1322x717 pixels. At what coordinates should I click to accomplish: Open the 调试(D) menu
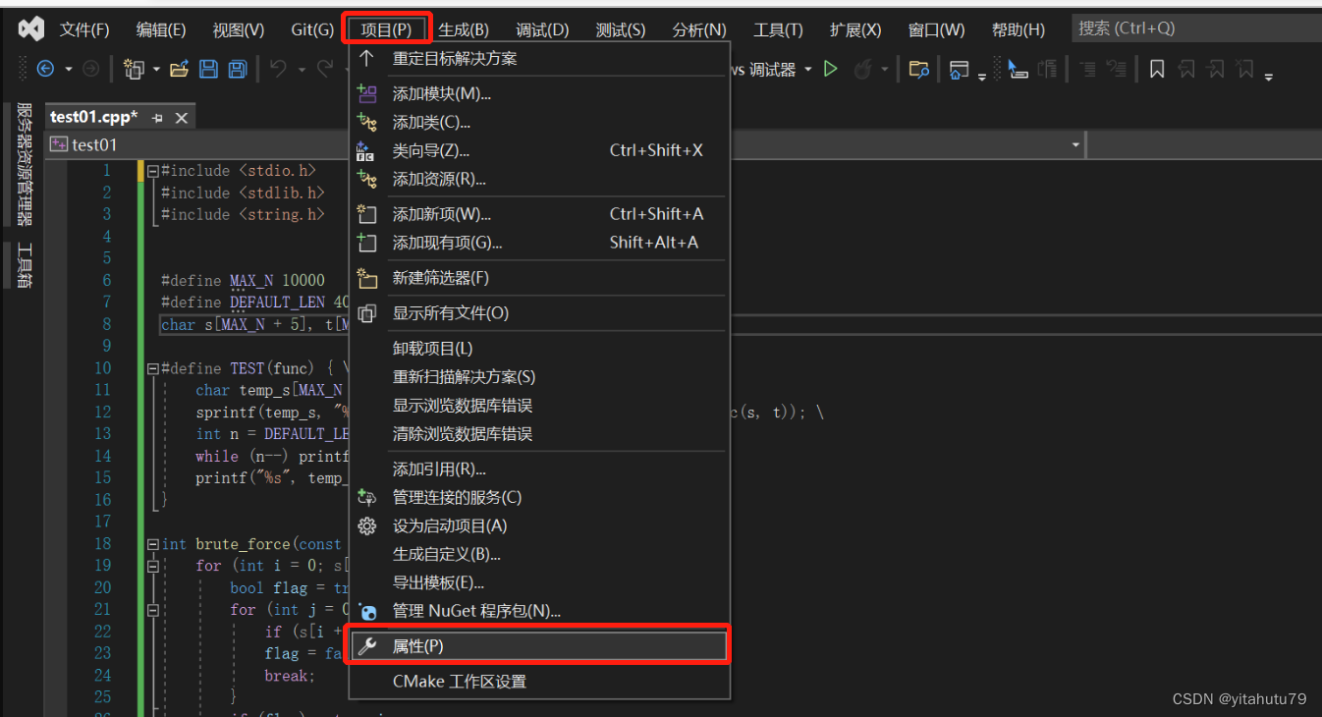pyautogui.click(x=541, y=29)
